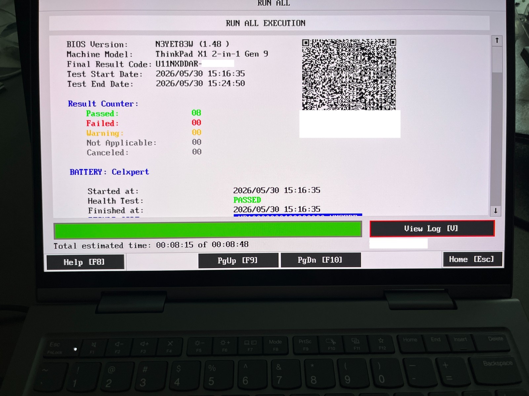The width and height of the screenshot is (529, 396).
Task: Open the View Log [V] button
Action: click(432, 228)
